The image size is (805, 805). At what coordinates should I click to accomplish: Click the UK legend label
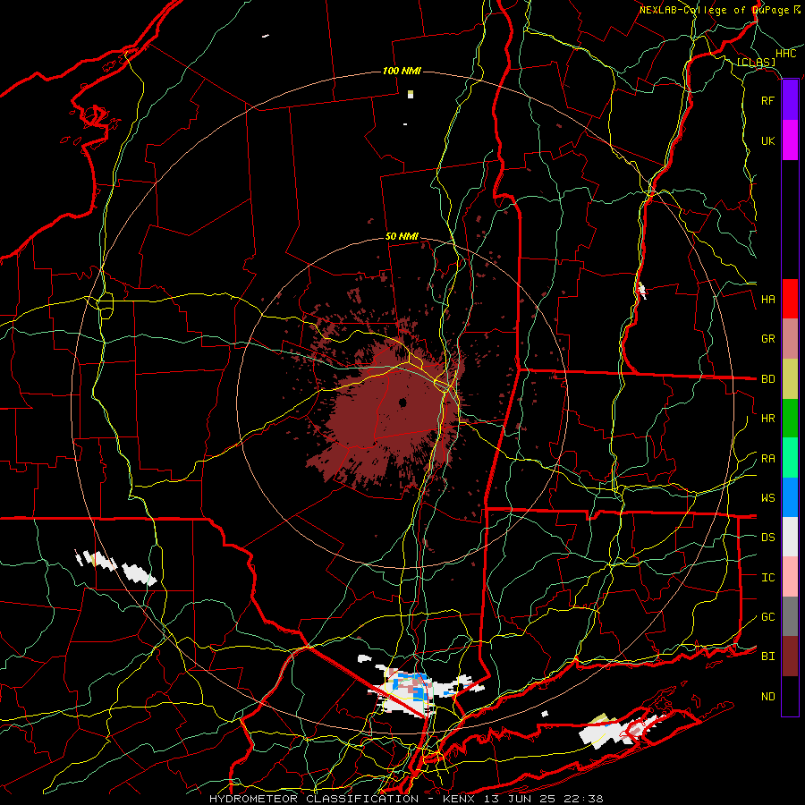(x=768, y=140)
